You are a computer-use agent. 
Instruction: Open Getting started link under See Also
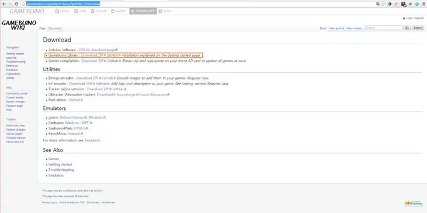[60, 164]
